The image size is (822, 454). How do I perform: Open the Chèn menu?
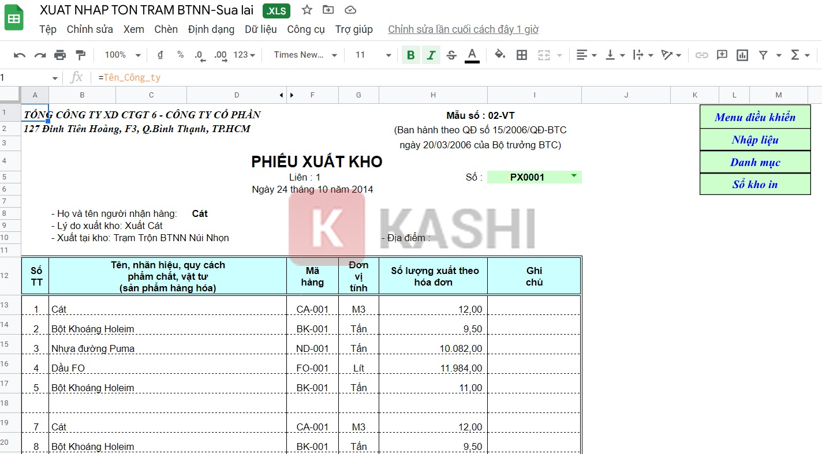point(166,29)
